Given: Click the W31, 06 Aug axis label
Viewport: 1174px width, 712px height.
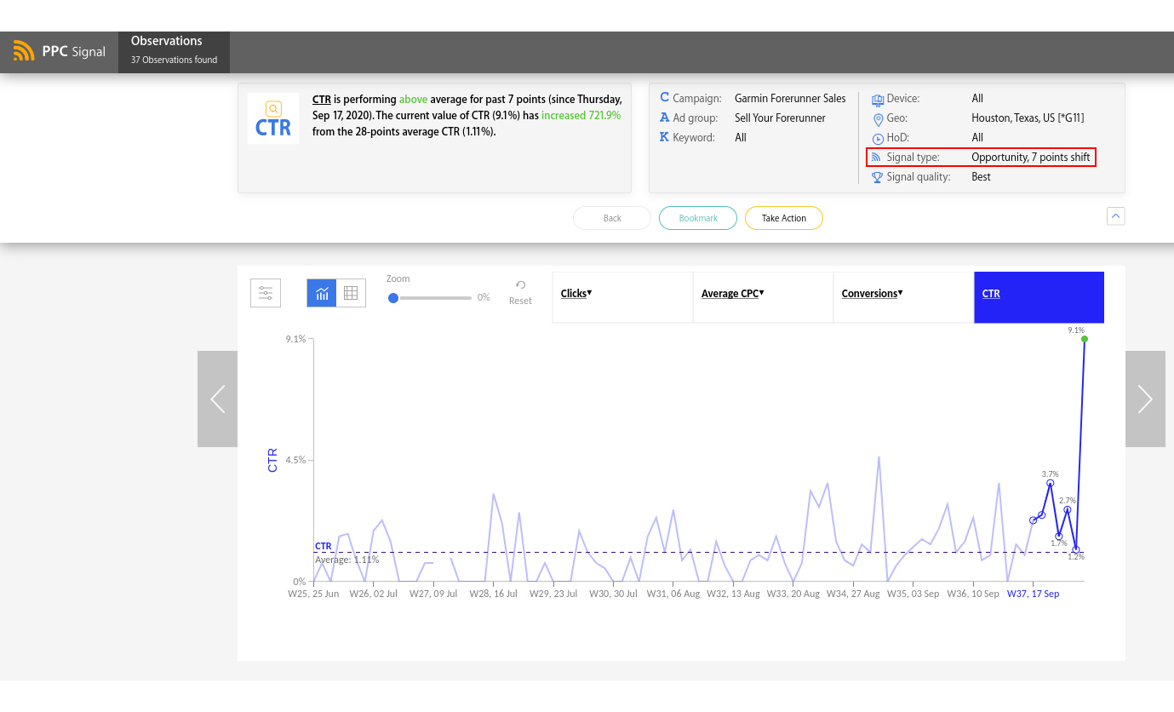Looking at the screenshot, I should coord(673,594).
